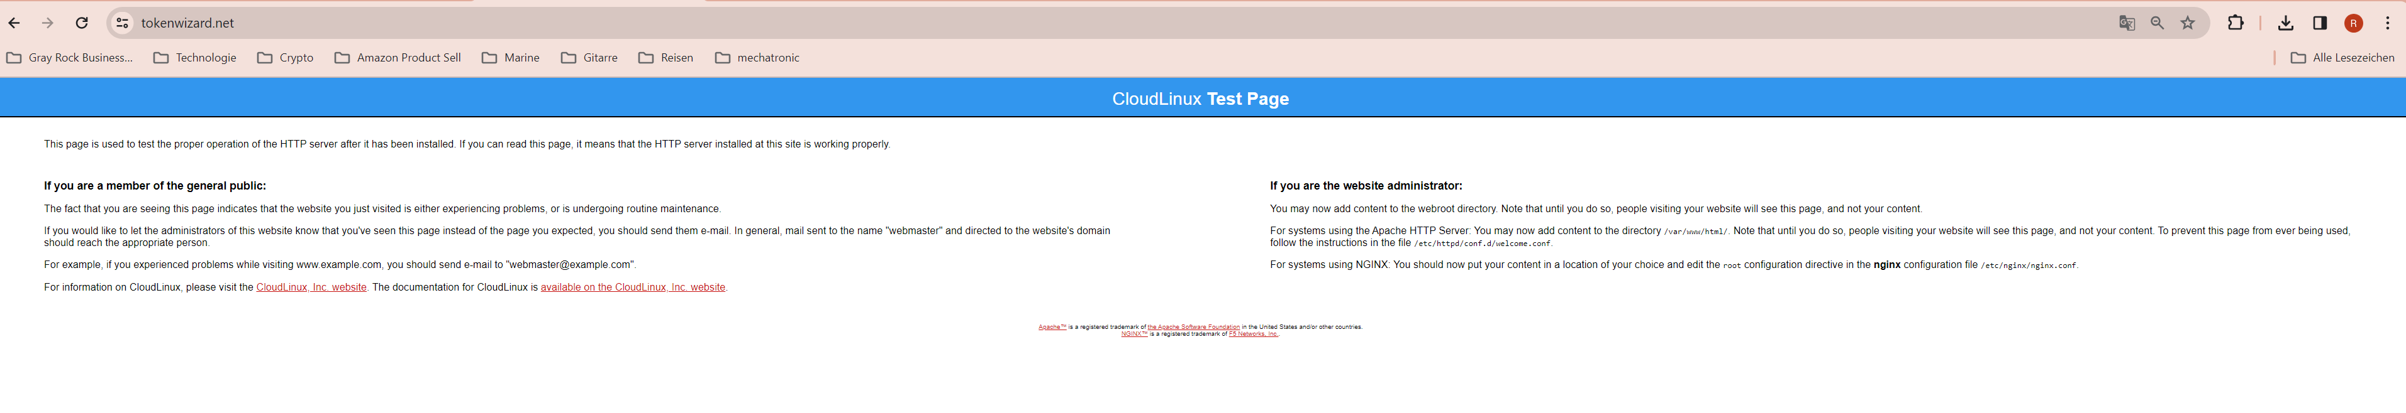Click the intro sentence 'This page is used to test'

pyautogui.click(x=467, y=144)
